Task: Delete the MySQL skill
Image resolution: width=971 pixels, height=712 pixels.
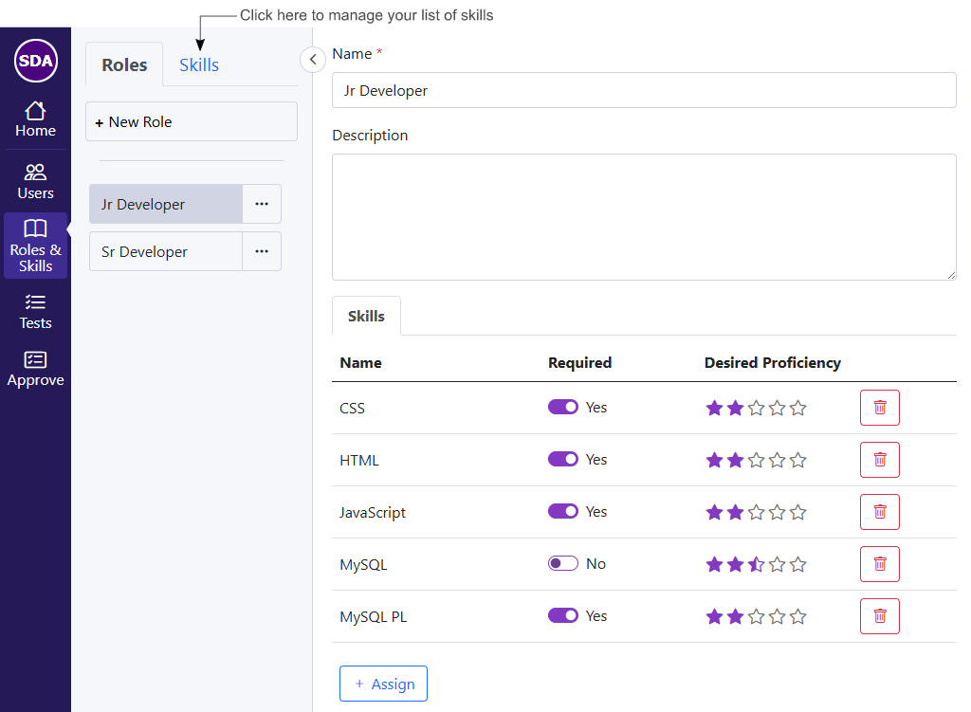Action: 879,564
